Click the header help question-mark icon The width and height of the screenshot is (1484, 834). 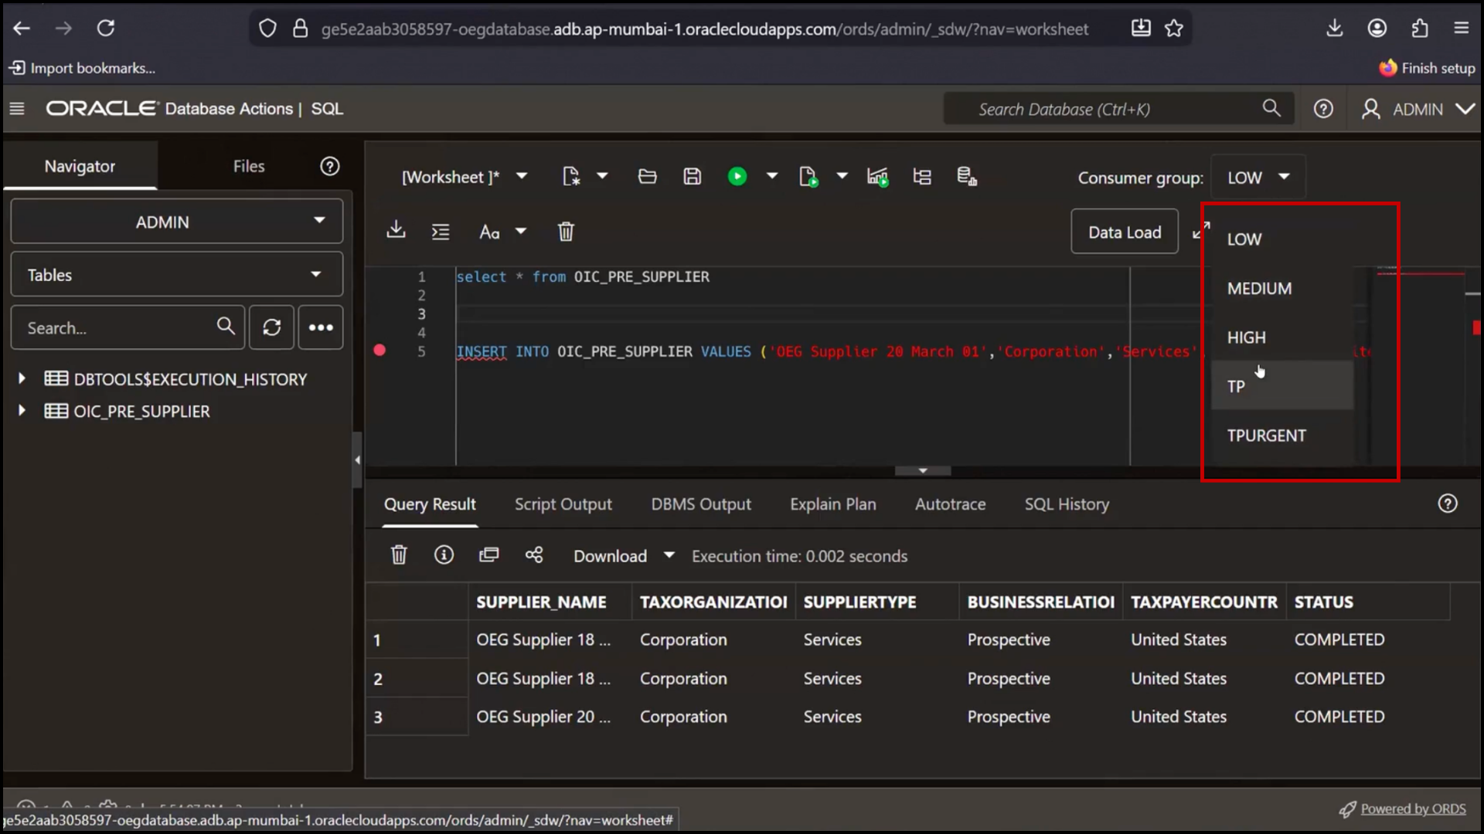click(x=1323, y=109)
